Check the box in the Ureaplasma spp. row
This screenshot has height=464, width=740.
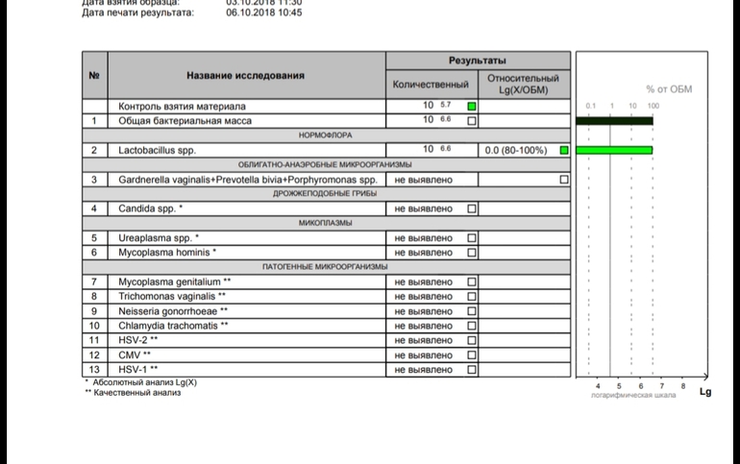[472, 238]
